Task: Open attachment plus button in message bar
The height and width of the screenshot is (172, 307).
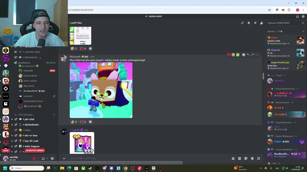Action: 64,158
